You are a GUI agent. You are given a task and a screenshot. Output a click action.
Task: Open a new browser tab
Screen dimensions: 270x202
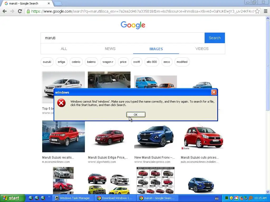coord(58,3)
